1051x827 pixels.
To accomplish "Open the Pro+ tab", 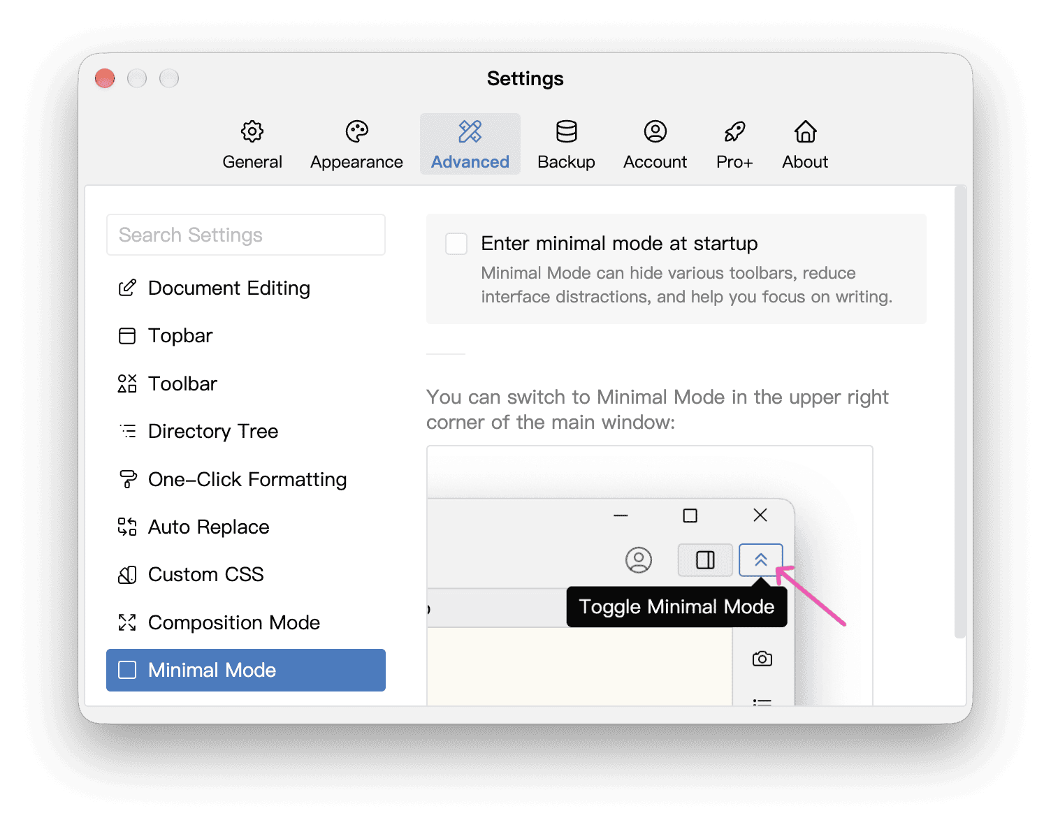I will (x=734, y=145).
